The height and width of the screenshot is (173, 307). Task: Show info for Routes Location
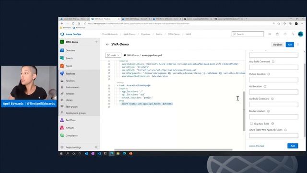click(x=268, y=111)
